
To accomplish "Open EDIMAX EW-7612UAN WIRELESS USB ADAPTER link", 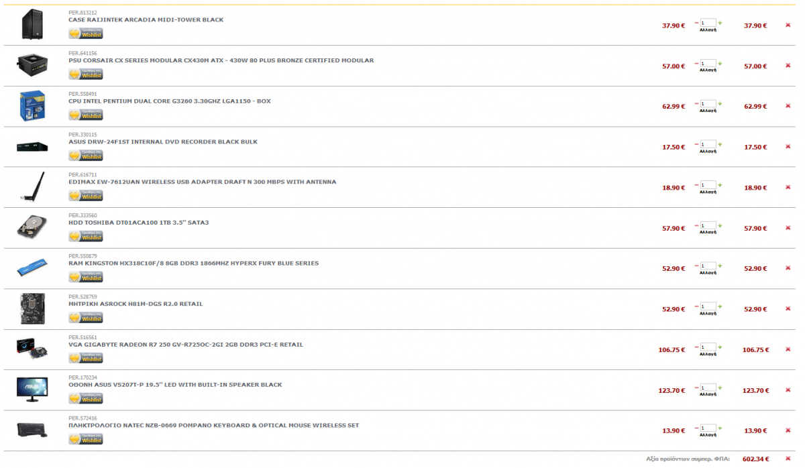I will [203, 182].
